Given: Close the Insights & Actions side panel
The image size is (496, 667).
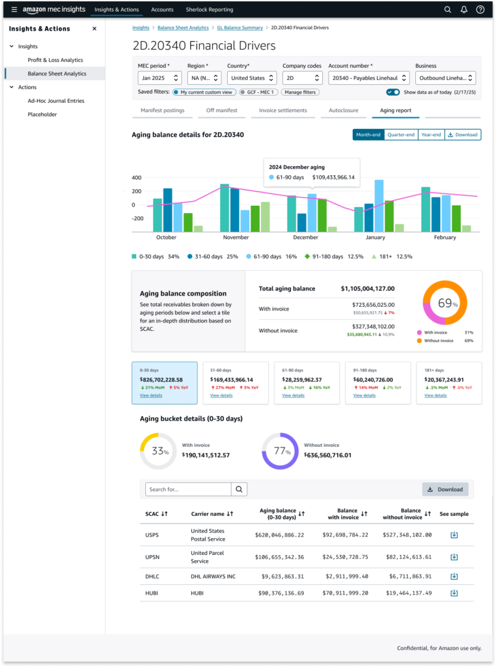Looking at the screenshot, I should (94, 29).
